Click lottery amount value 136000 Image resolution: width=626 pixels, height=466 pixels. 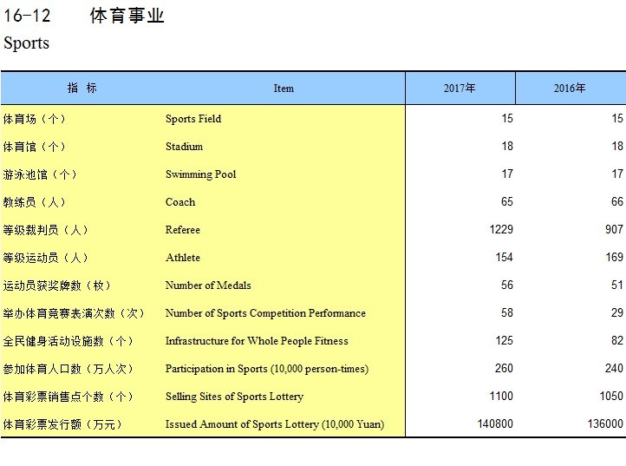pyautogui.click(x=604, y=424)
